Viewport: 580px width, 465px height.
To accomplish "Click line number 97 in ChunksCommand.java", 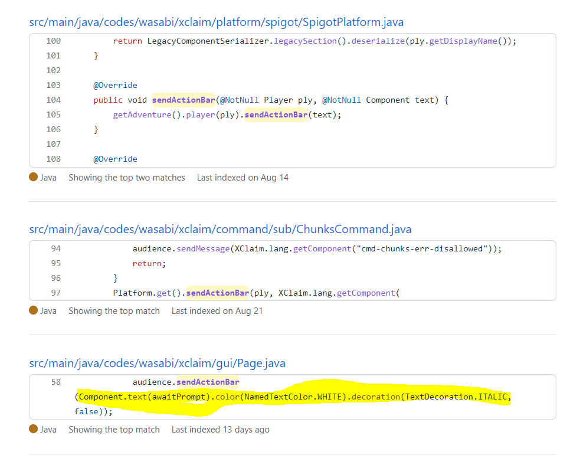I will pyautogui.click(x=56, y=293).
